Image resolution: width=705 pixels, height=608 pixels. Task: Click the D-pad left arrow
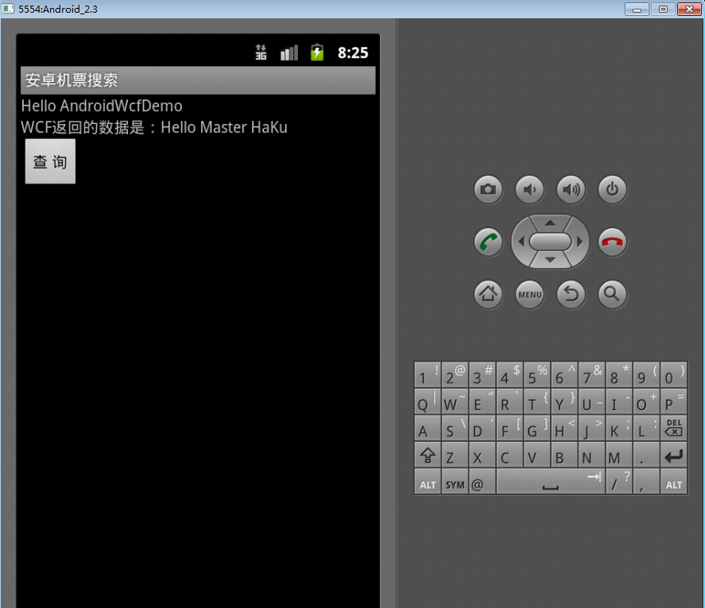[521, 242]
